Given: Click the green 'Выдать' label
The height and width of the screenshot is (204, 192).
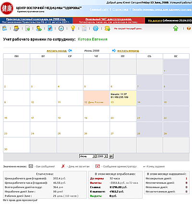Looking at the screenshot, I should point(96,196).
